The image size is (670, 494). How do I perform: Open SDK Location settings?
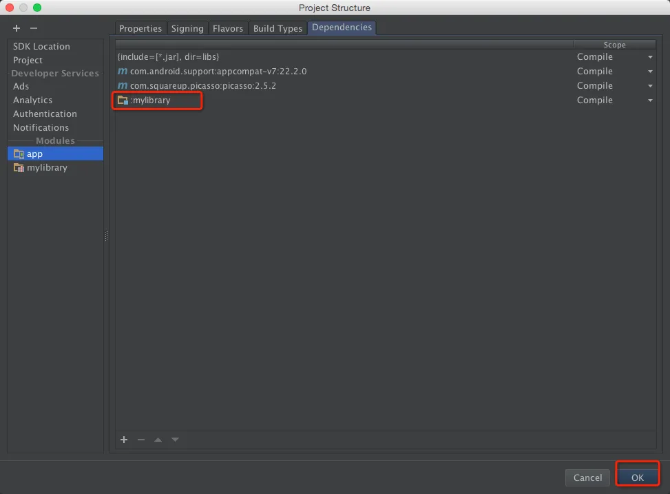click(41, 46)
